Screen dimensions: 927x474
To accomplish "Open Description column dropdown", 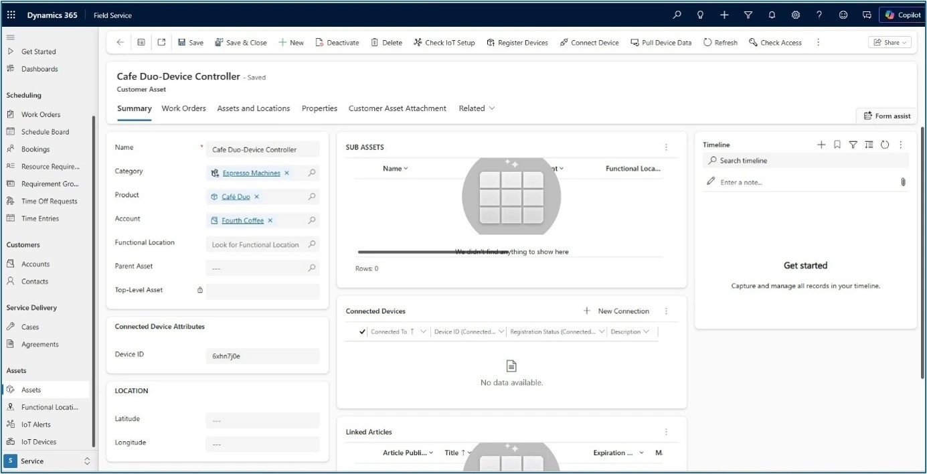I will [646, 331].
